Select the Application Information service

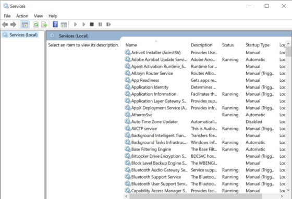pos(205,94)
